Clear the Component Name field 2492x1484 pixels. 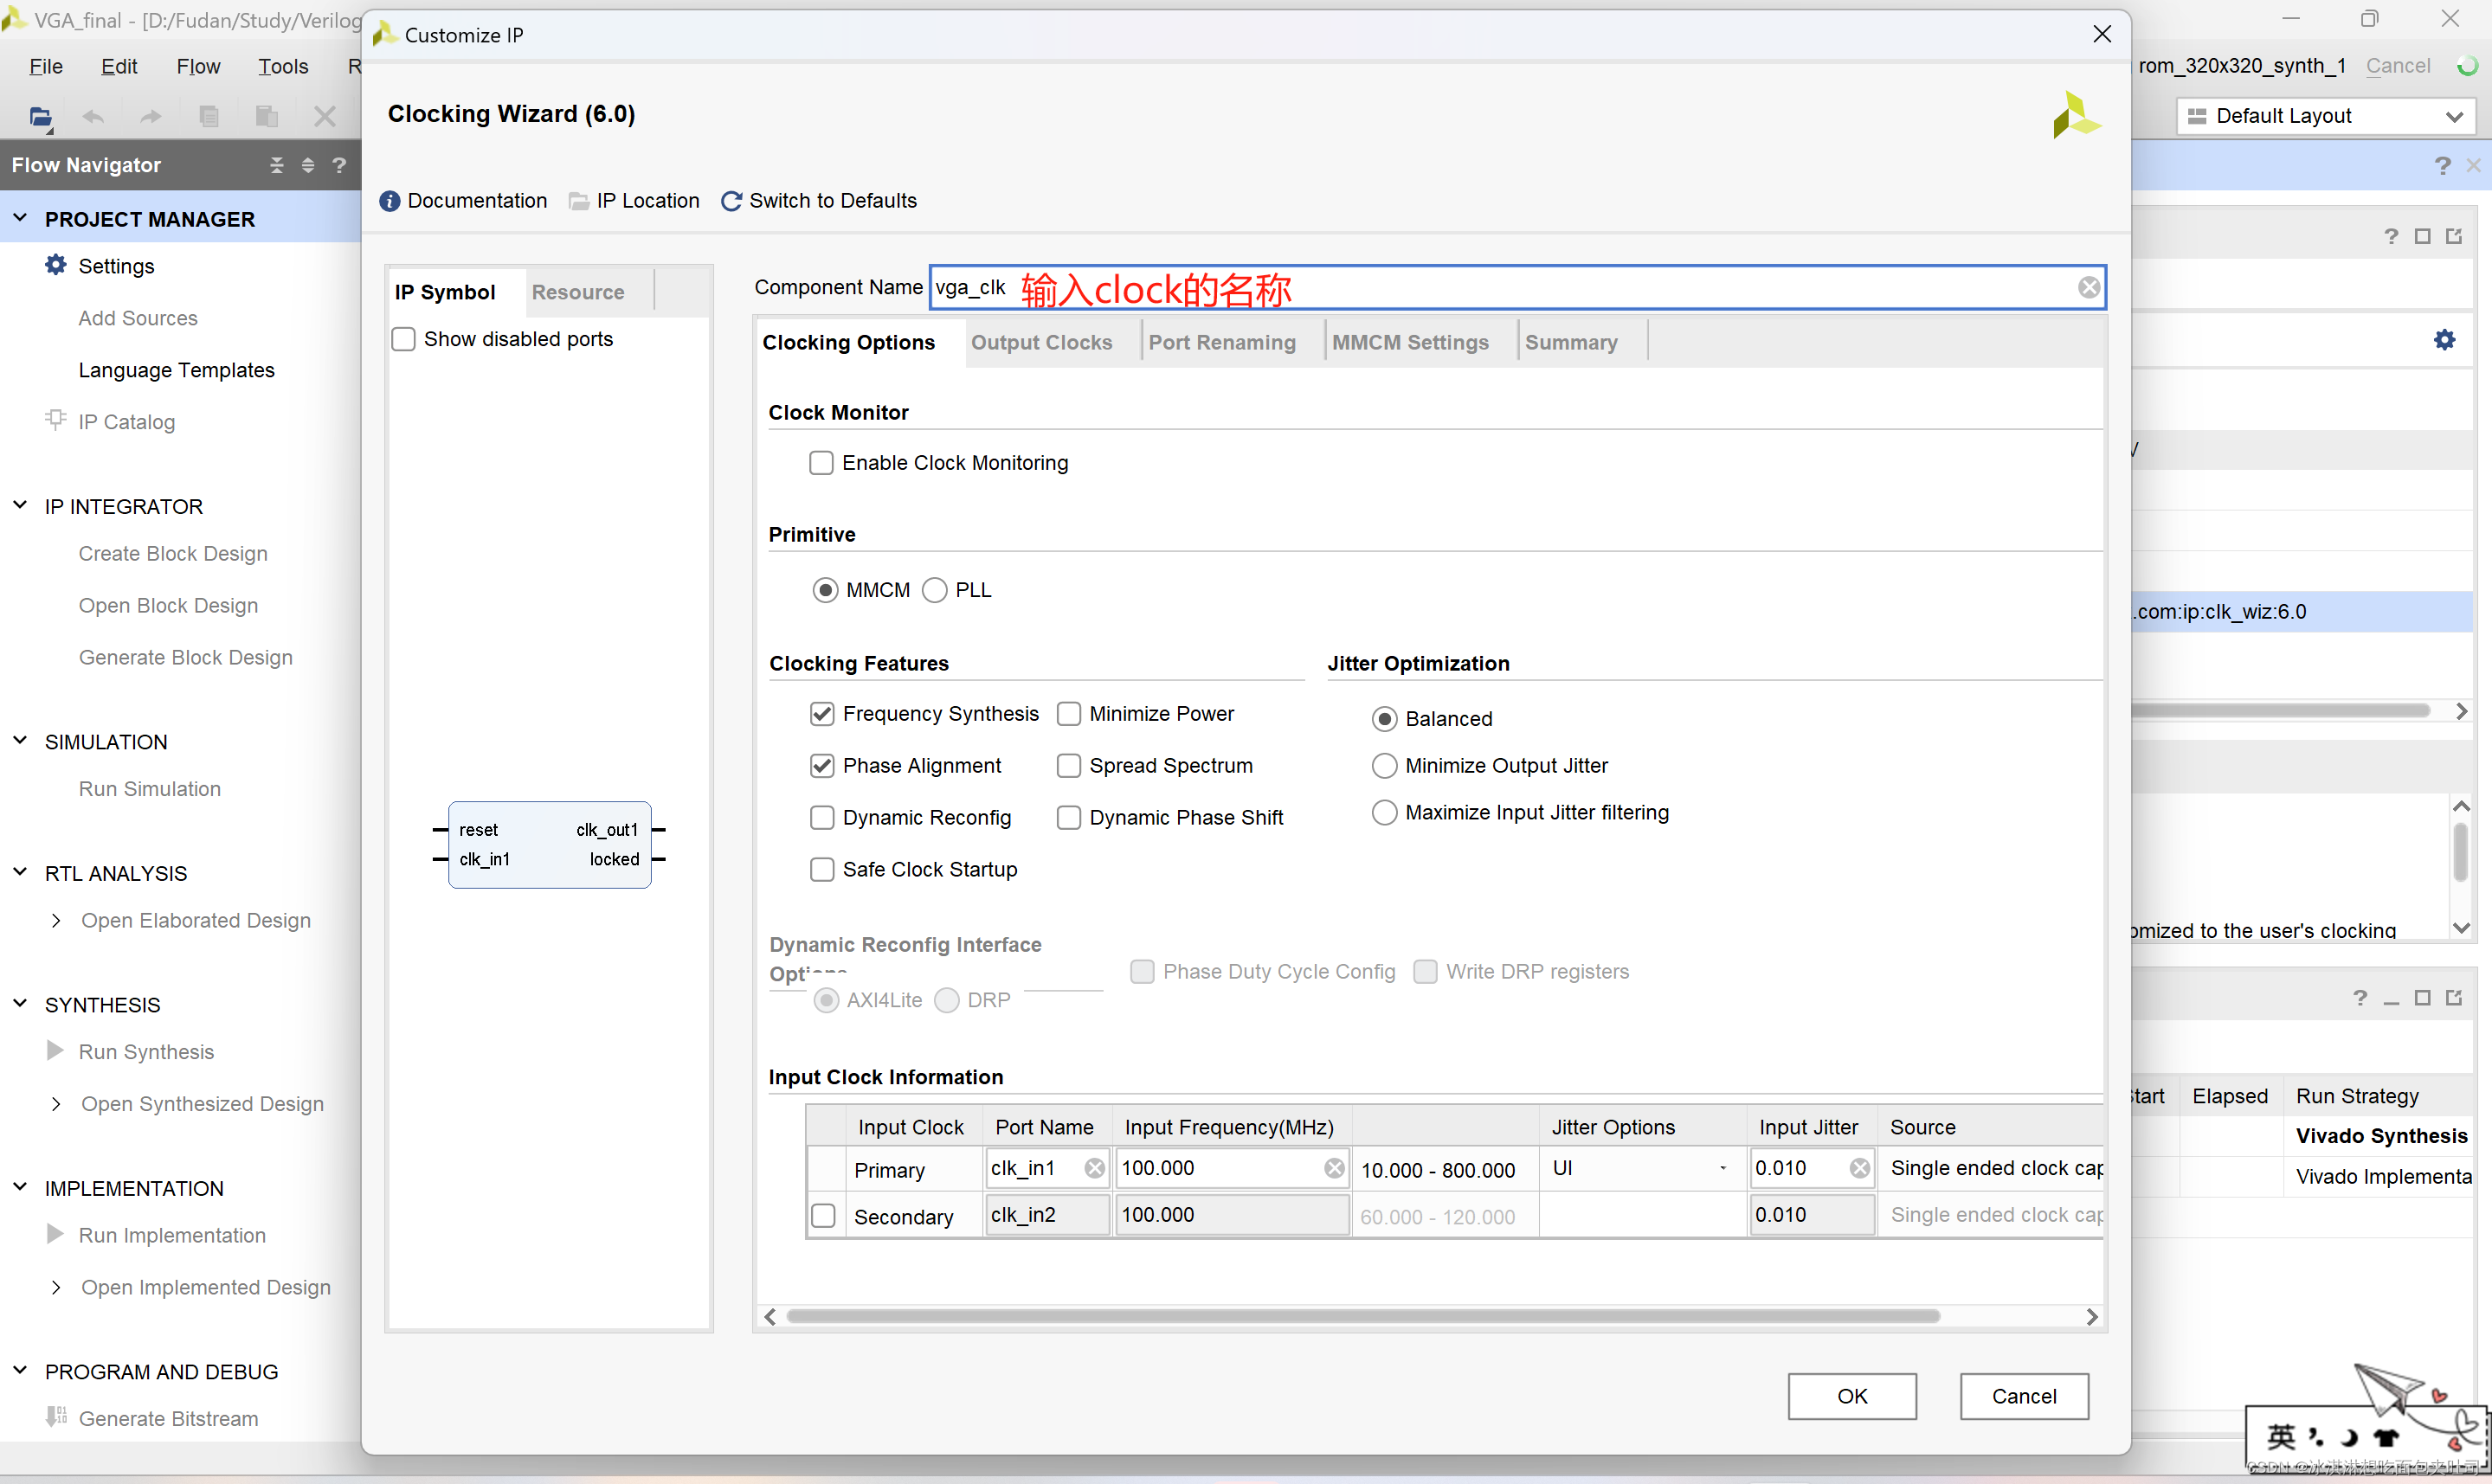pos(2089,288)
